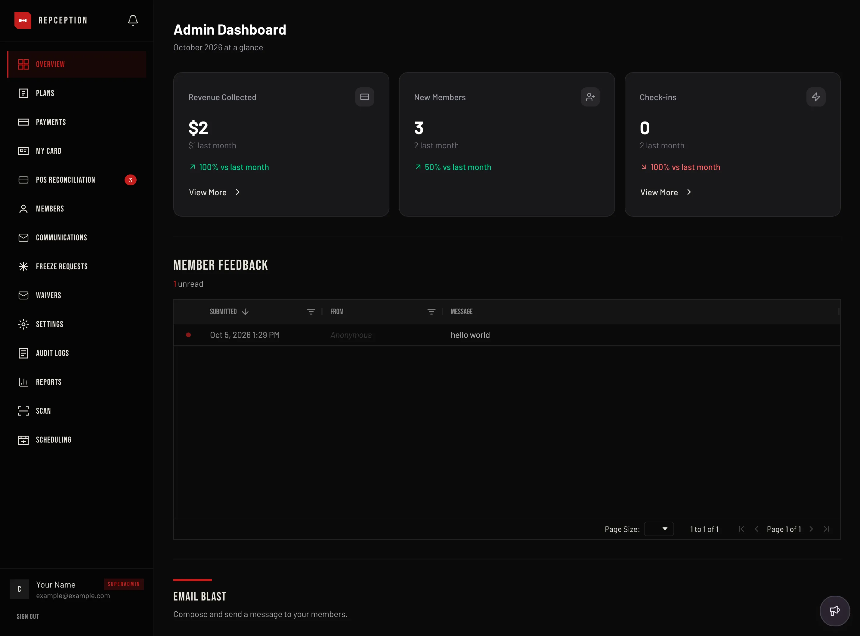This screenshot has height=636, width=860.
Task: Open filter menu for From column
Action: 432,311
